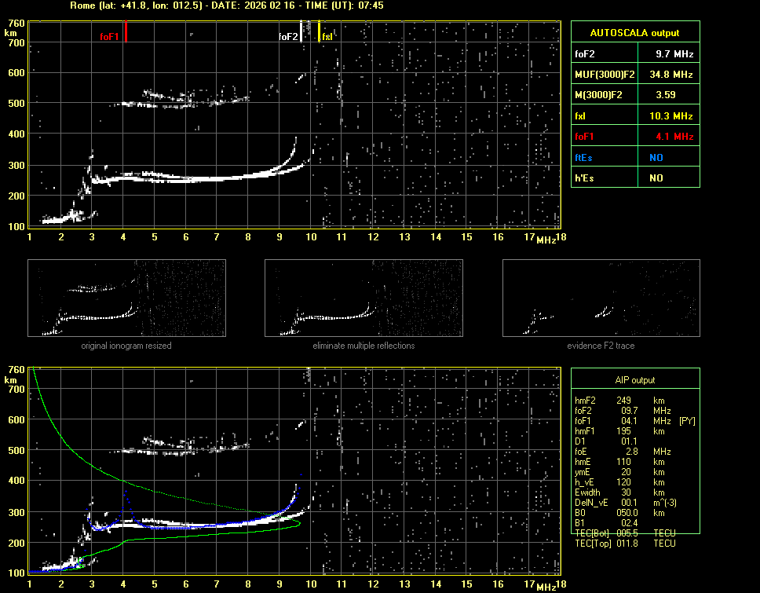Select the evidence F2 trace thumbnail
This screenshot has height=593, width=760.
coord(601,298)
